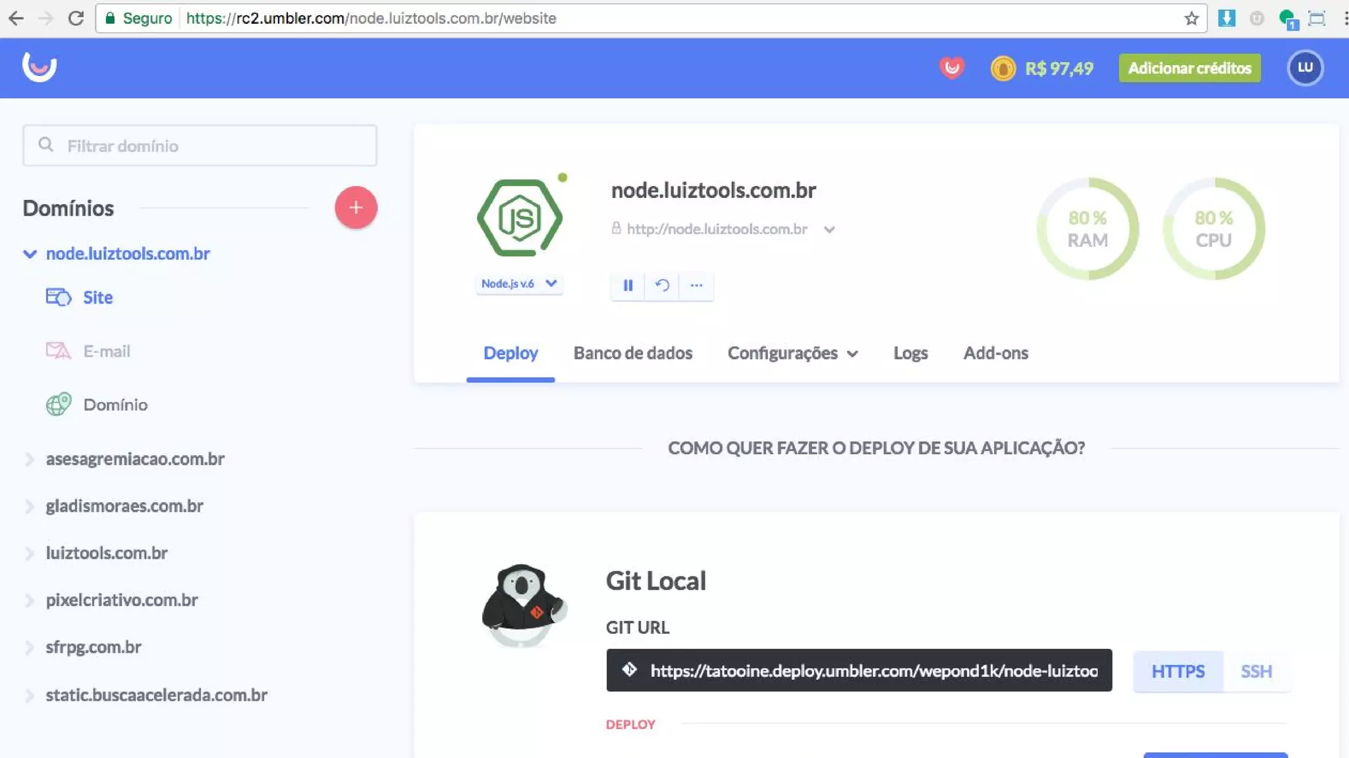Bookmark page with the star icon
The height and width of the screenshot is (758, 1349).
pos(1191,18)
